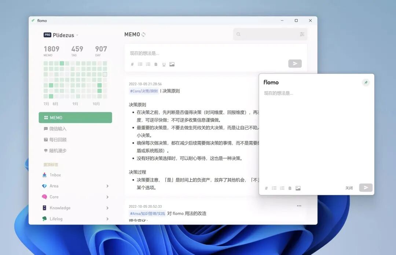Click the 907 DAY count

click(x=101, y=51)
